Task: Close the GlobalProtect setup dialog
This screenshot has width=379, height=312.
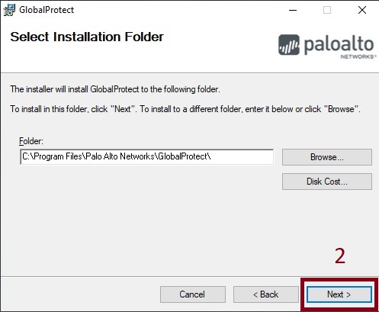Action: click(362, 10)
